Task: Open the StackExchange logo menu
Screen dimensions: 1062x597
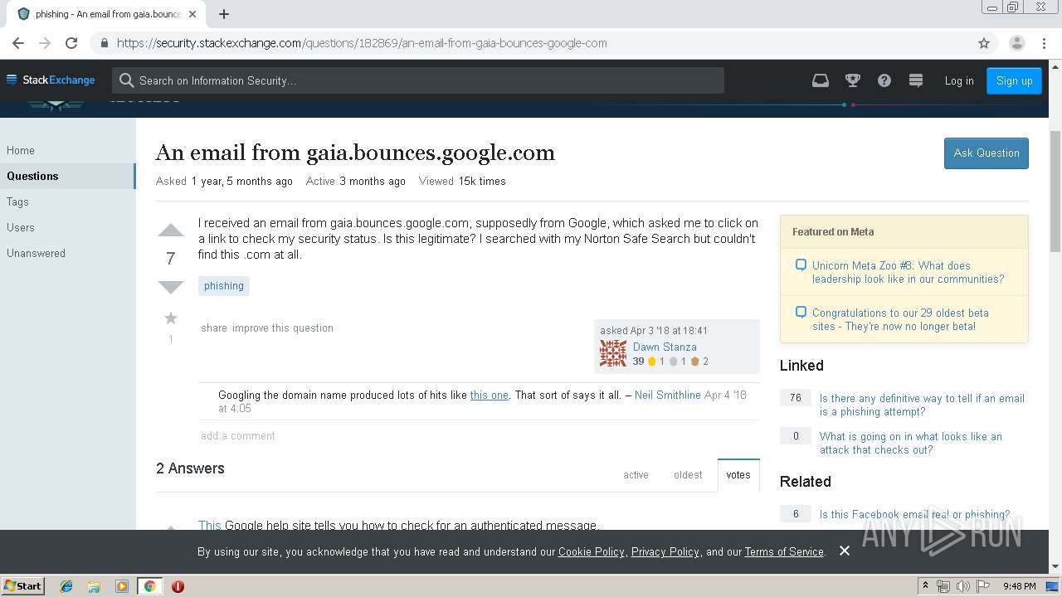Action: (x=51, y=80)
